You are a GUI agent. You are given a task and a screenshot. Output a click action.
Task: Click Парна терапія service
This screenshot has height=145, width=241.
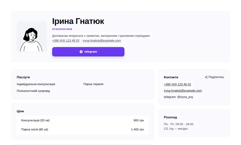(x=93, y=84)
